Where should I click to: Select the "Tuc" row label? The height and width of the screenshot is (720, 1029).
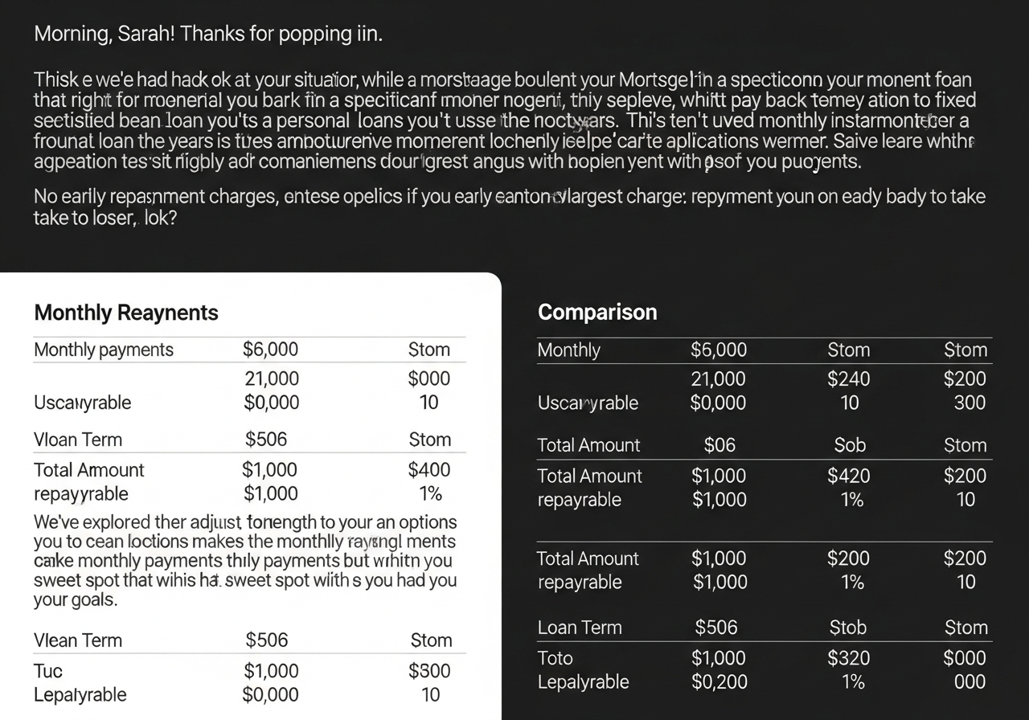tap(48, 671)
